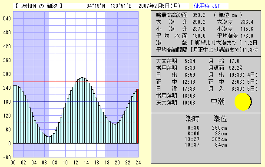This screenshot has width=265, height=167.
Task: Click the 19:37 84cm tide entry
Action: click(x=207, y=145)
